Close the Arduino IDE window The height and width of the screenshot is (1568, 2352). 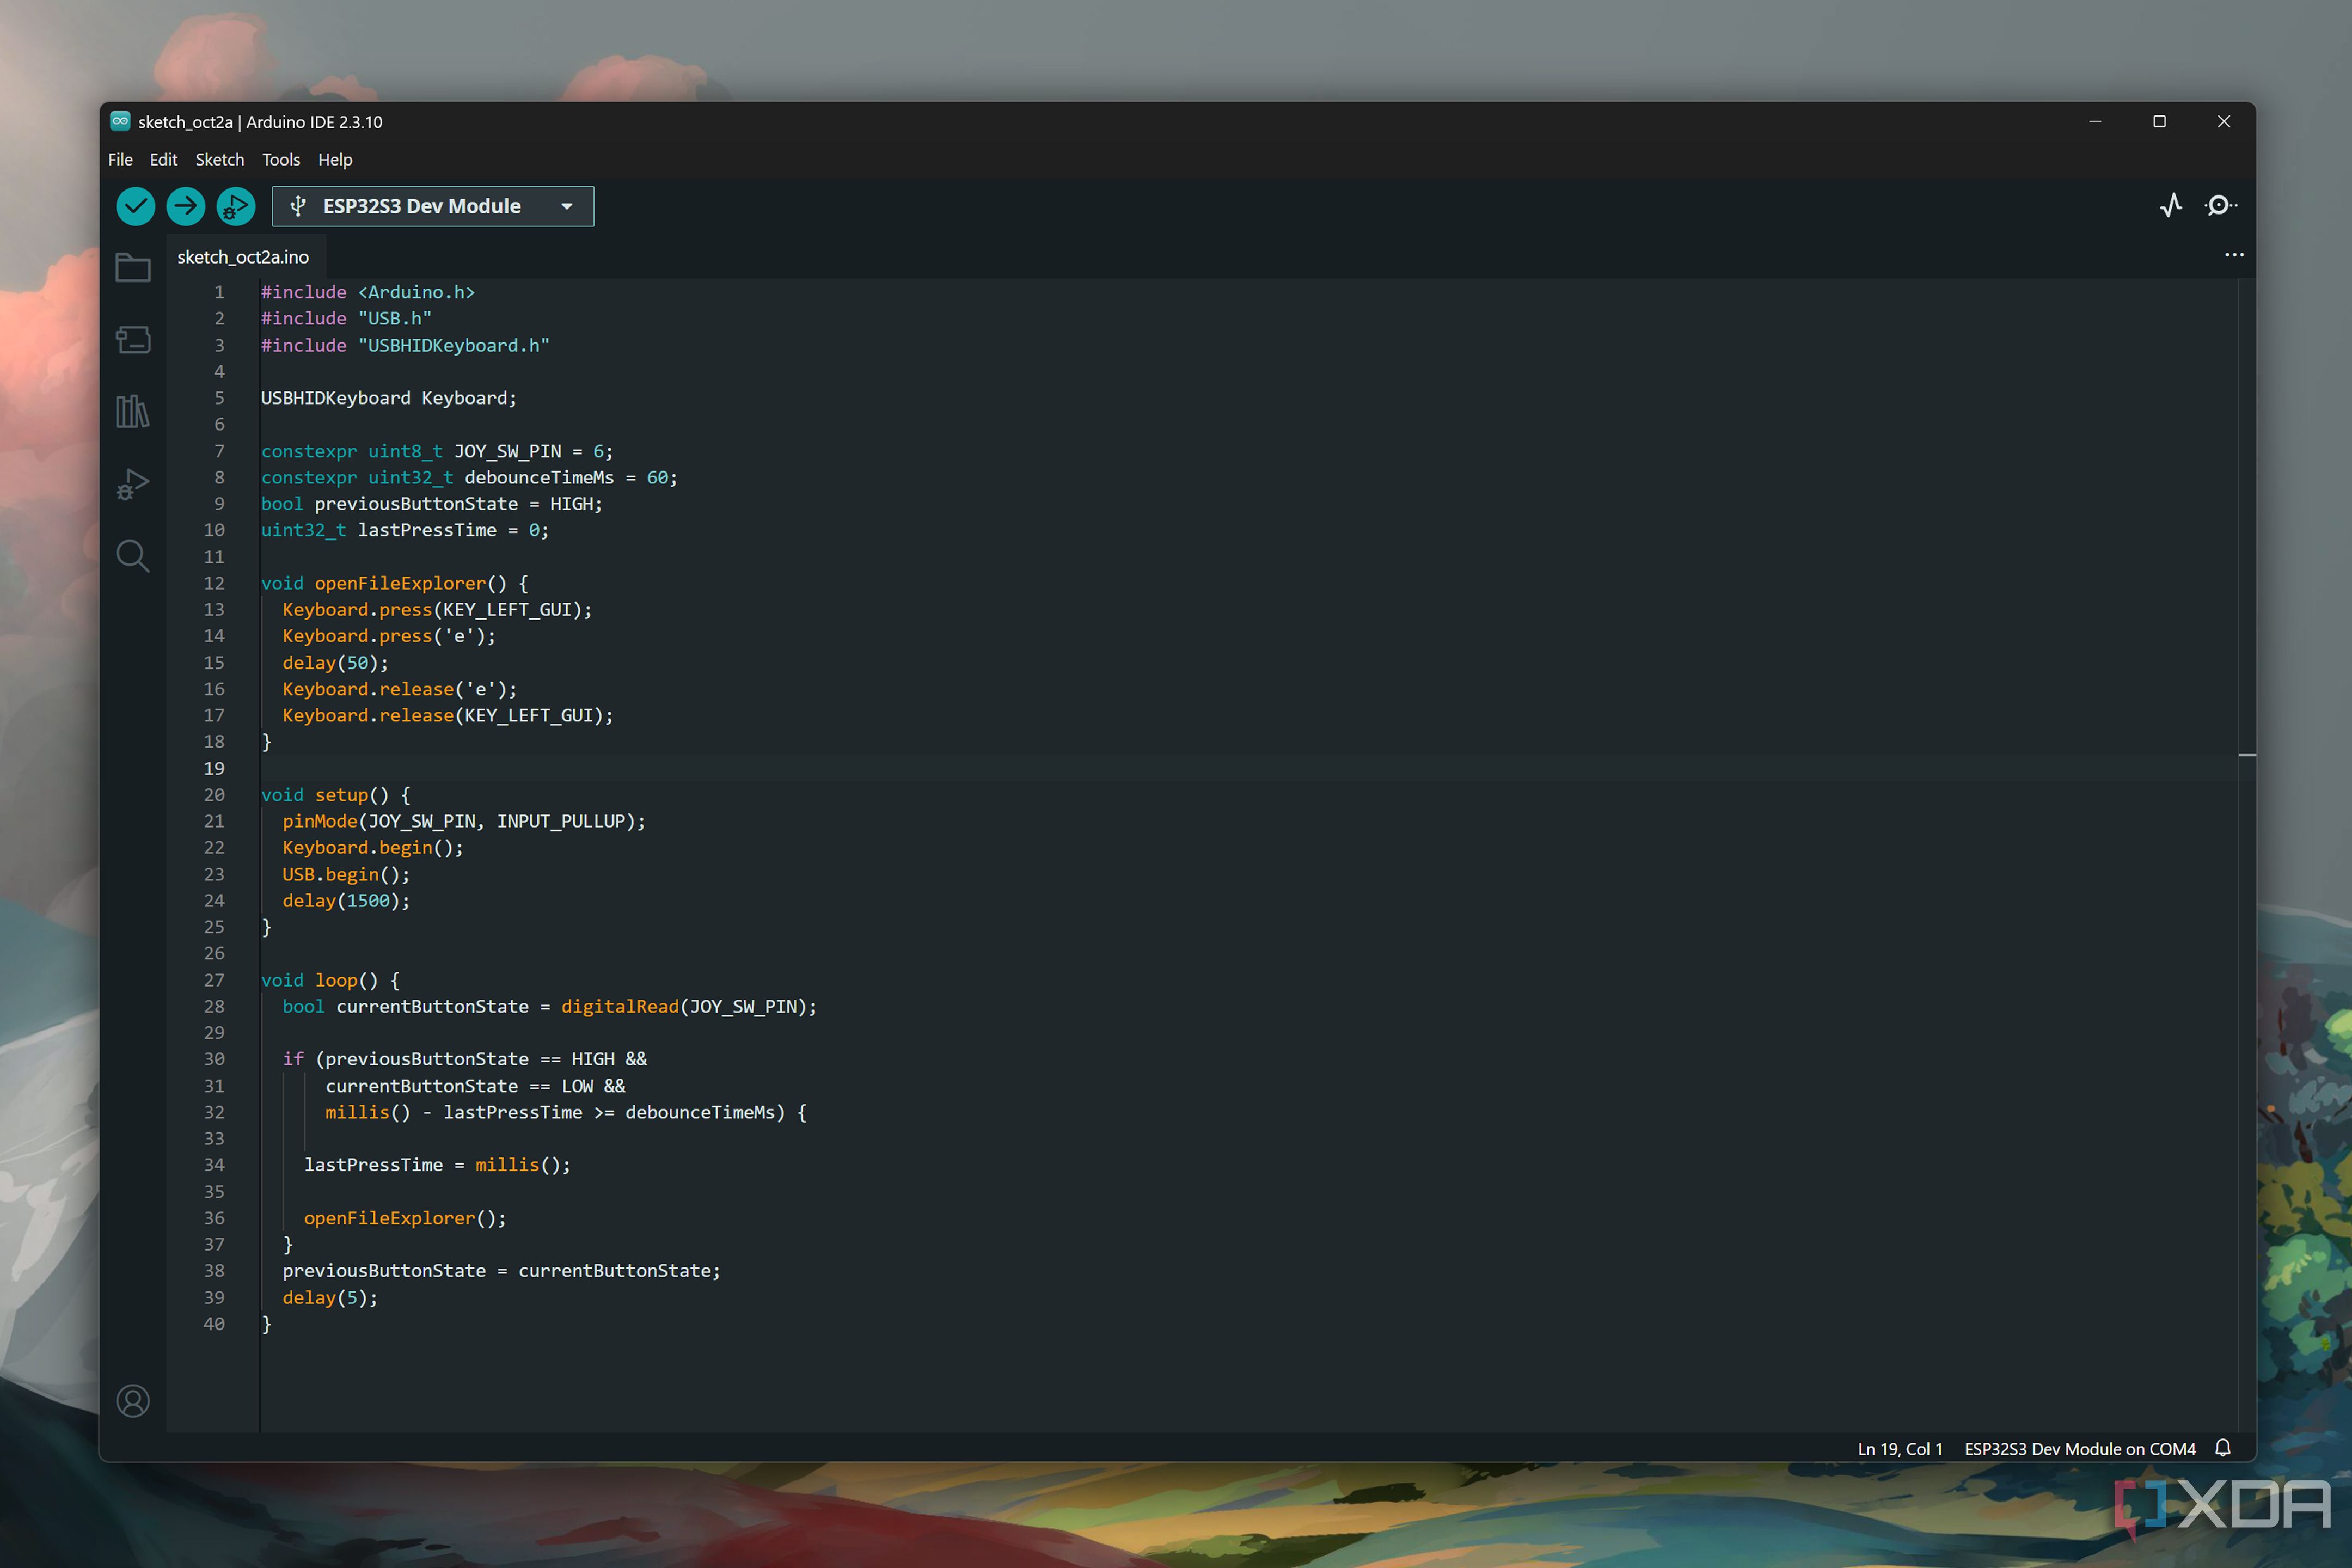(2223, 121)
